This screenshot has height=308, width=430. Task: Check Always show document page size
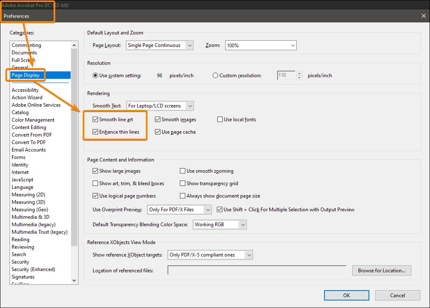[182, 196]
